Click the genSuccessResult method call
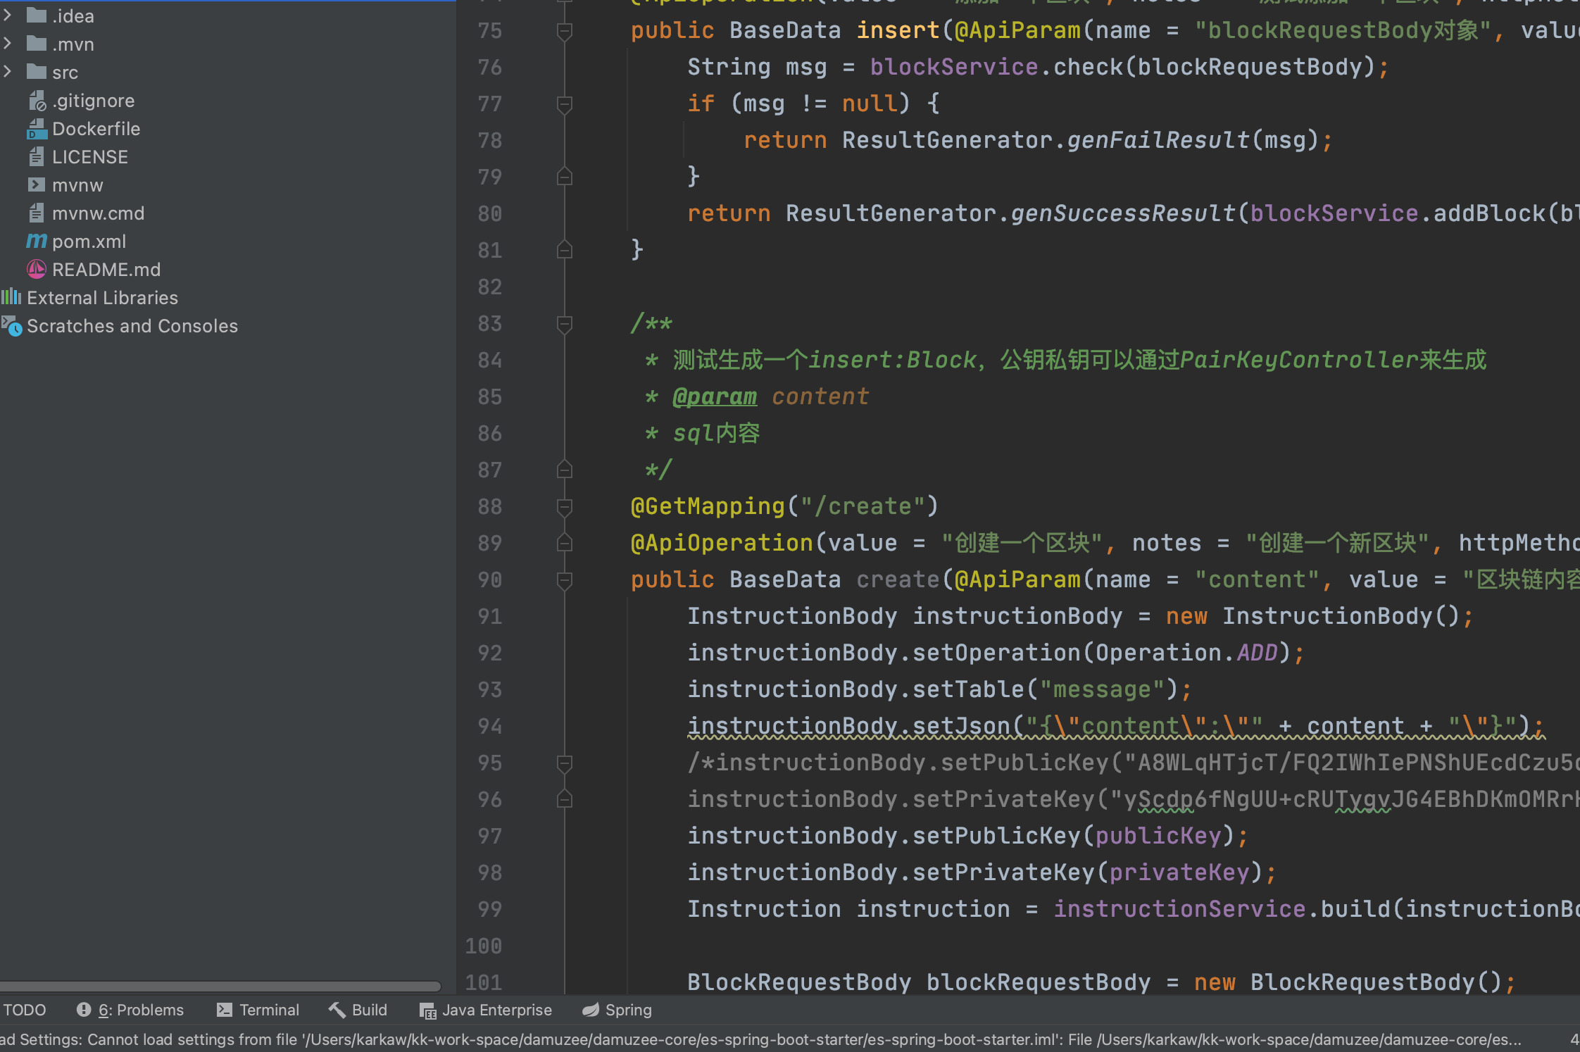Image resolution: width=1580 pixels, height=1052 pixels. (x=1123, y=213)
